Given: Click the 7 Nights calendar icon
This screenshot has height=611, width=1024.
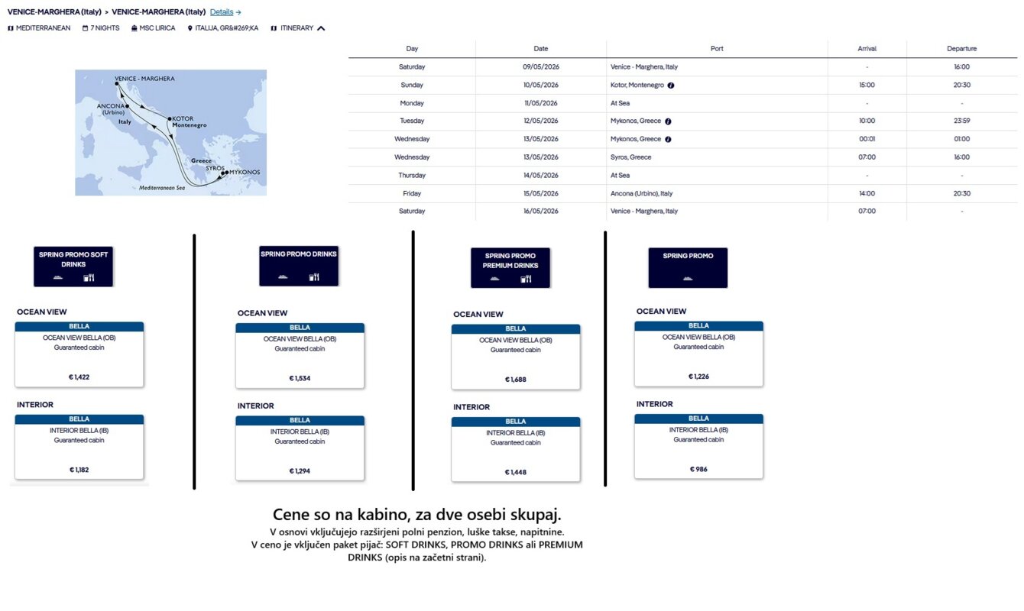Looking at the screenshot, I should click(85, 28).
